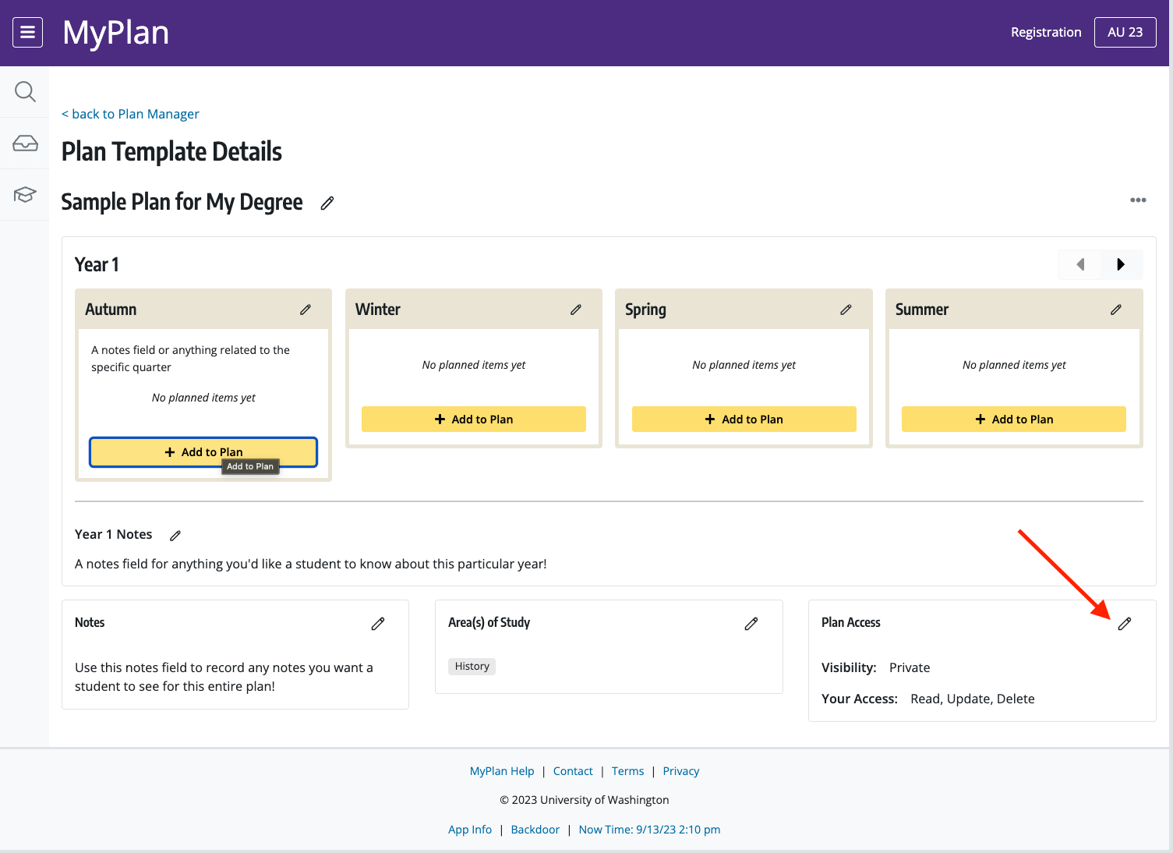
Task: Edit the Sample Plan for My Degree title
Action: click(x=327, y=203)
